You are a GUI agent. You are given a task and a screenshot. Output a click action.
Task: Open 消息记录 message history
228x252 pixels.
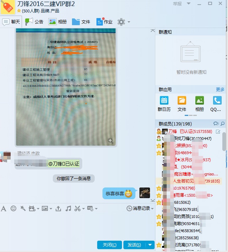(139, 208)
